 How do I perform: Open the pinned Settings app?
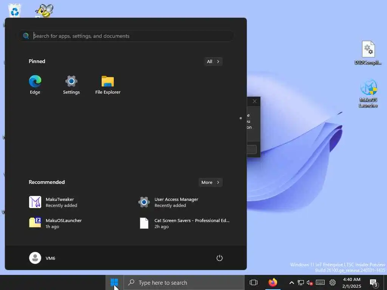click(71, 85)
